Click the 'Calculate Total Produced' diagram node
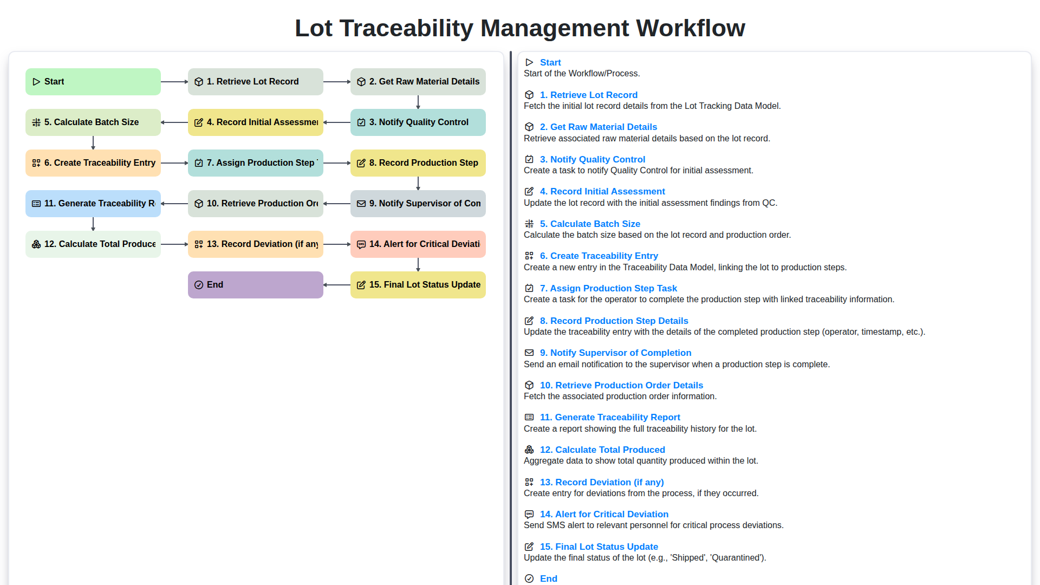This screenshot has height=585, width=1040. (x=93, y=244)
